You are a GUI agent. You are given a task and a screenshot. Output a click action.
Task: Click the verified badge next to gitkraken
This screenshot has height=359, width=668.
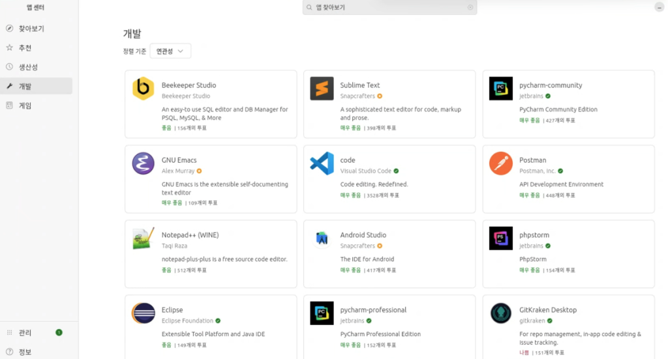[x=549, y=321]
